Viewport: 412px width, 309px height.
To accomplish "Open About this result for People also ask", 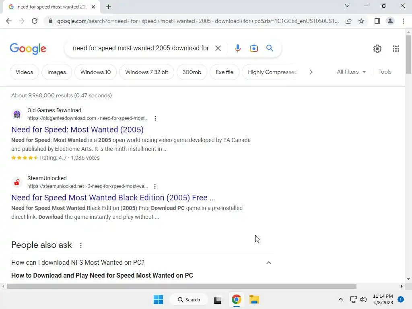I will coord(80,245).
